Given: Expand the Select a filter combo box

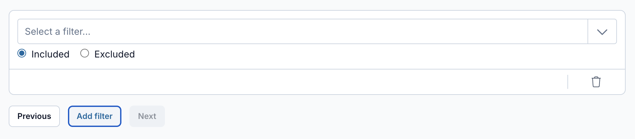Looking at the screenshot, I should tap(317, 31).
